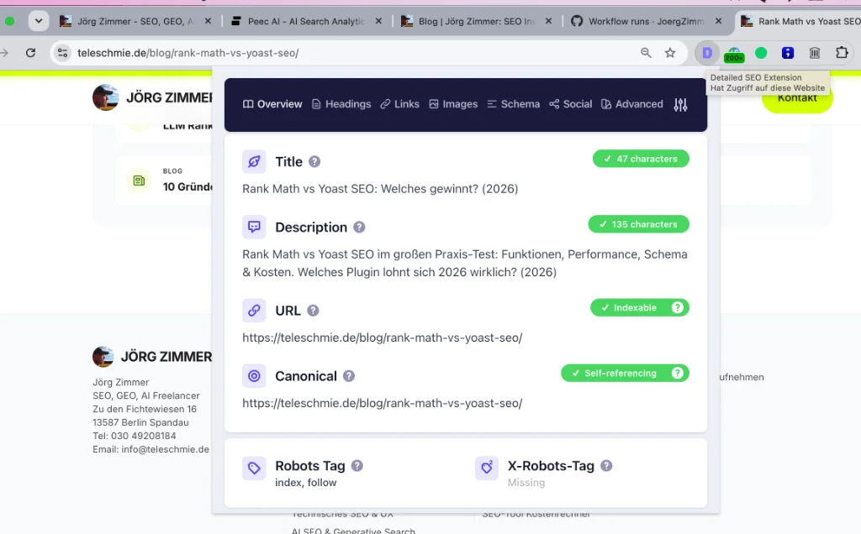Click the Robots Tag help question mark
Image resolution: width=861 pixels, height=534 pixels.
click(357, 465)
